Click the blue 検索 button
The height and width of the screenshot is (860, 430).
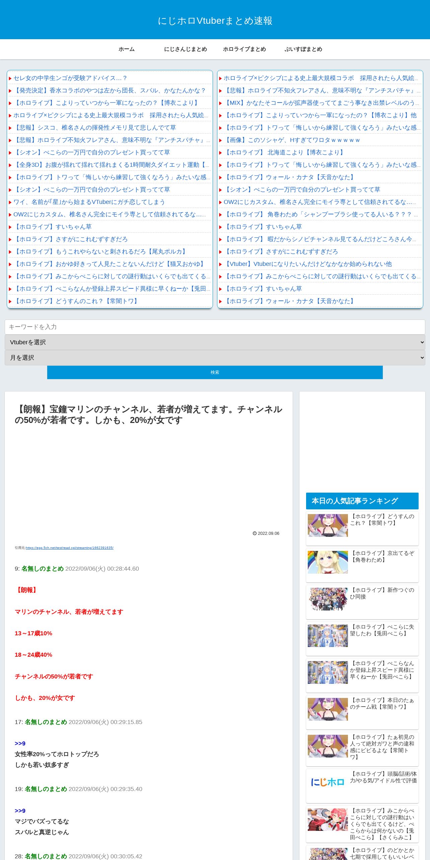pos(215,372)
